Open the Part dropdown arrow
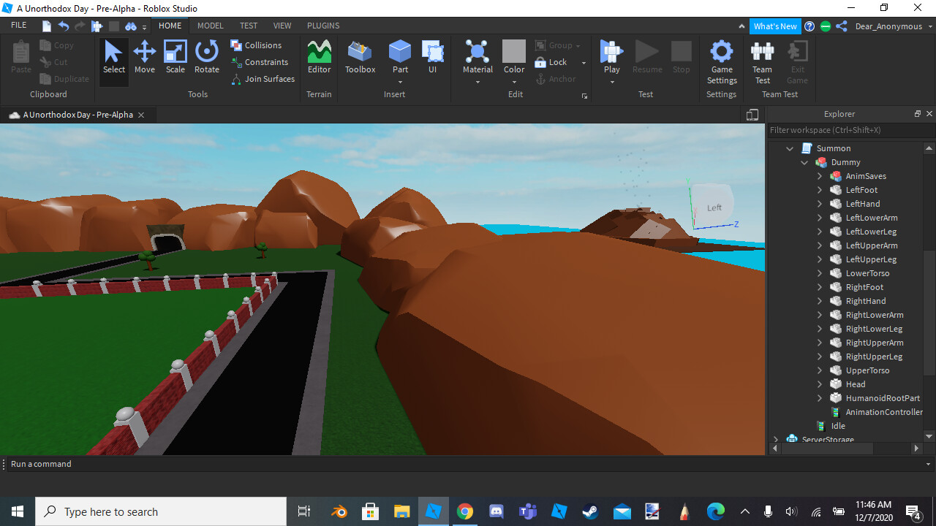The height and width of the screenshot is (526, 936). [400, 82]
